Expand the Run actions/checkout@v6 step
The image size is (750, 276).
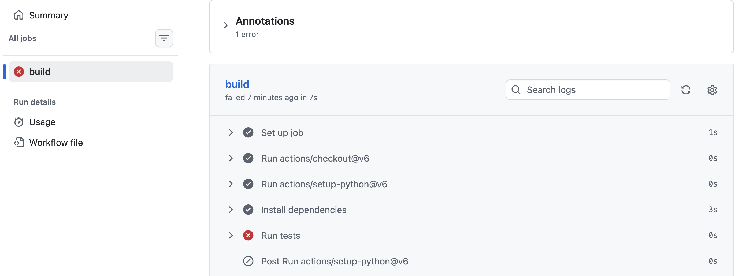231,158
